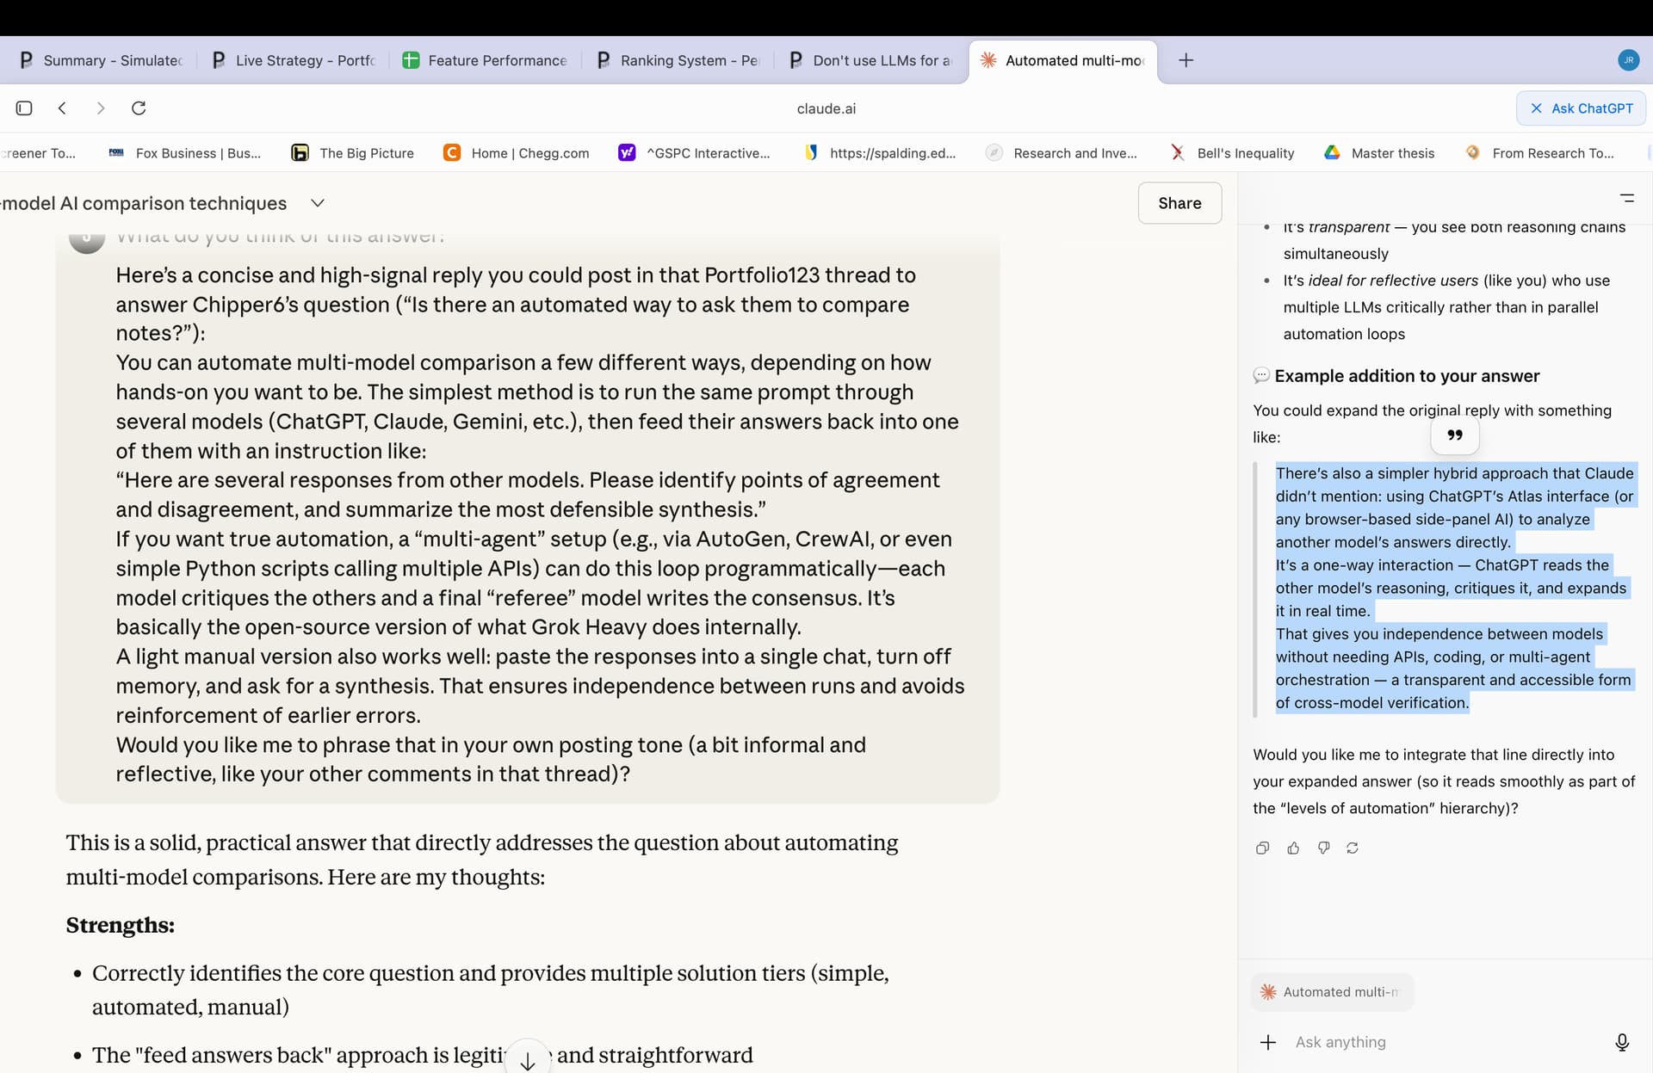Image resolution: width=1653 pixels, height=1073 pixels.
Task: Reload the page with refresh icon
Action: 139,108
